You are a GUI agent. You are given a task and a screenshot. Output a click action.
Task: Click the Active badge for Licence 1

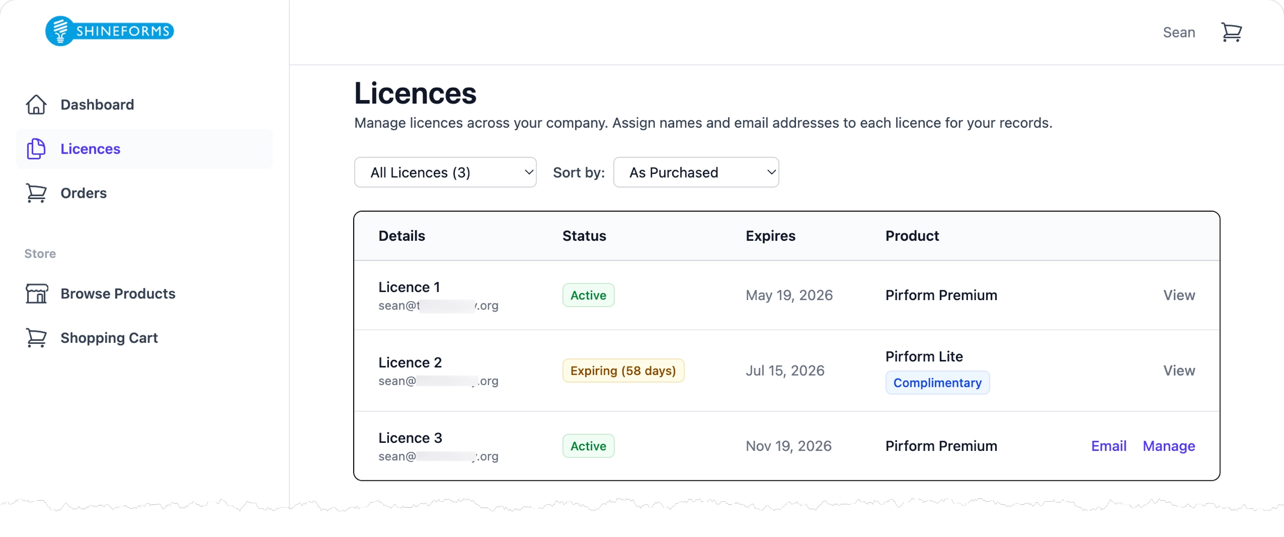[588, 295]
